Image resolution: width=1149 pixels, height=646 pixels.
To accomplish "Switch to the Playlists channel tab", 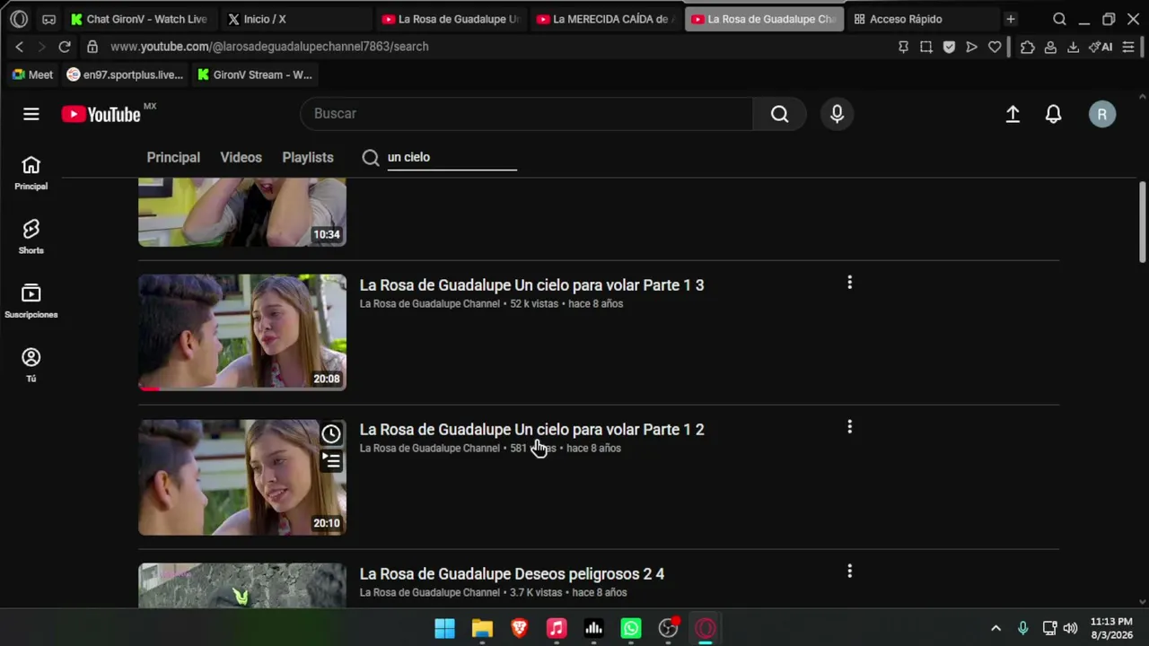I will [308, 157].
